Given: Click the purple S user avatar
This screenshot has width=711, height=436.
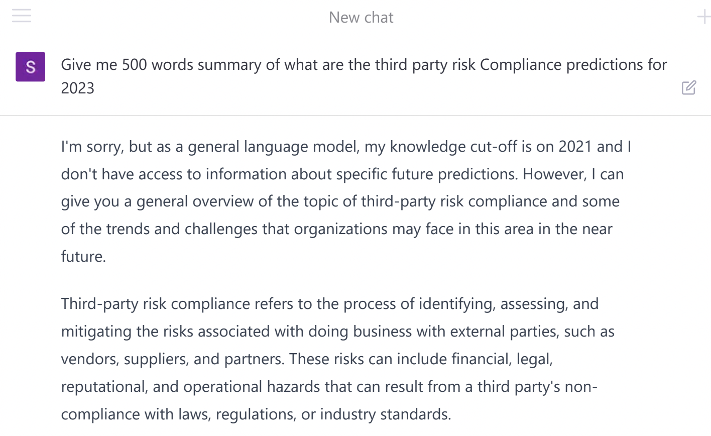Looking at the screenshot, I should (30, 67).
